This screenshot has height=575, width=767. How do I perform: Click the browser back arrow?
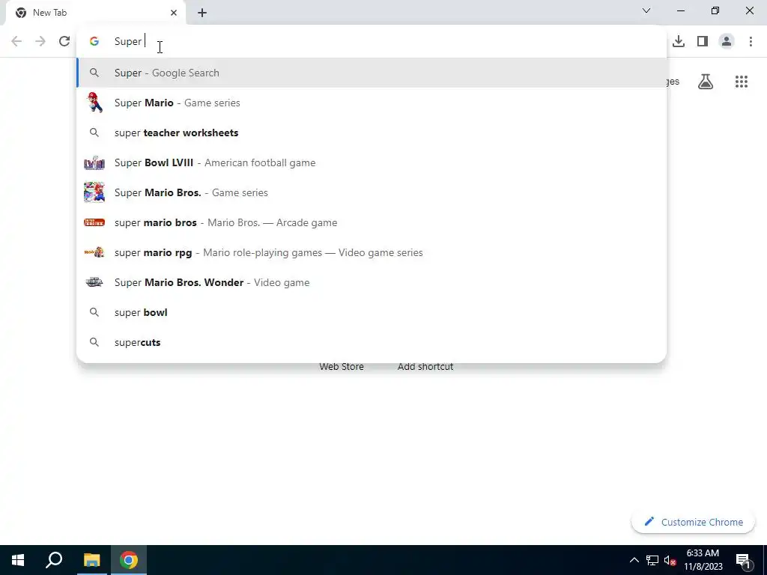point(16,41)
